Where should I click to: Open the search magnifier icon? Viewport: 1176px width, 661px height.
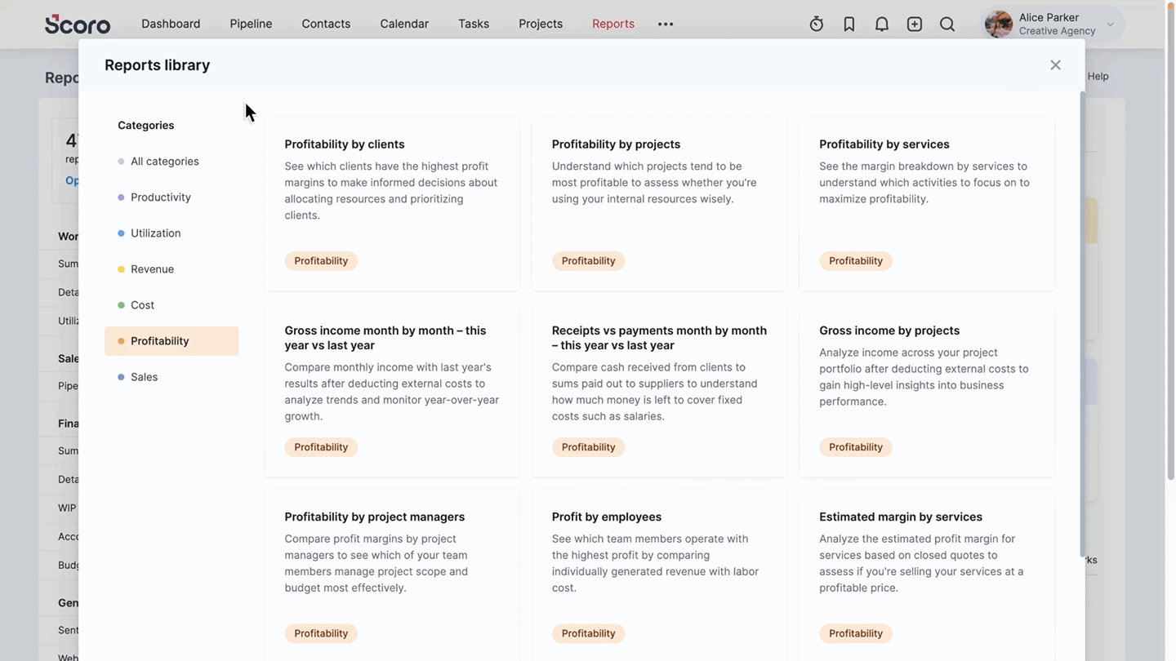point(947,24)
